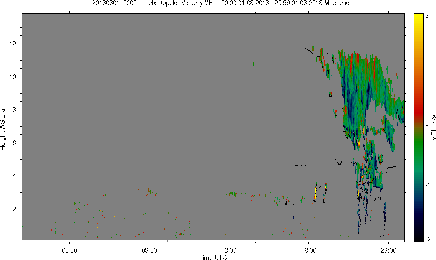Image resolution: width=436 pixels, height=260 pixels.
Task: Click the Height AGL km axis label
Action: [x=3, y=128]
